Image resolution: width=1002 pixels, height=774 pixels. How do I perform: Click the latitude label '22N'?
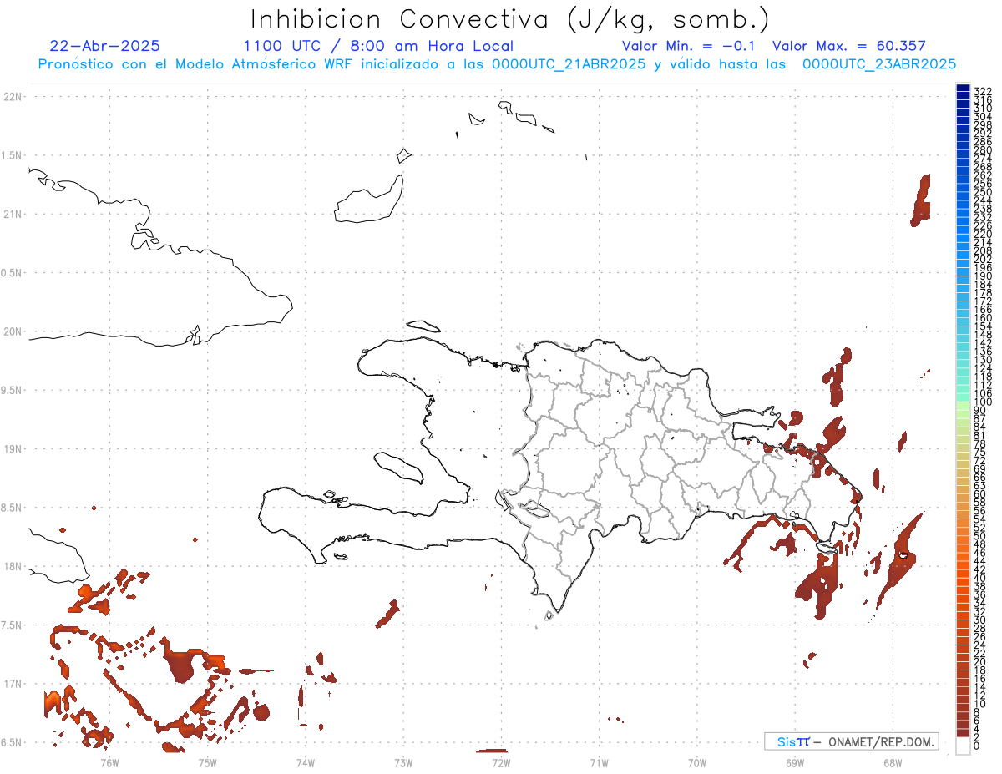coord(13,97)
